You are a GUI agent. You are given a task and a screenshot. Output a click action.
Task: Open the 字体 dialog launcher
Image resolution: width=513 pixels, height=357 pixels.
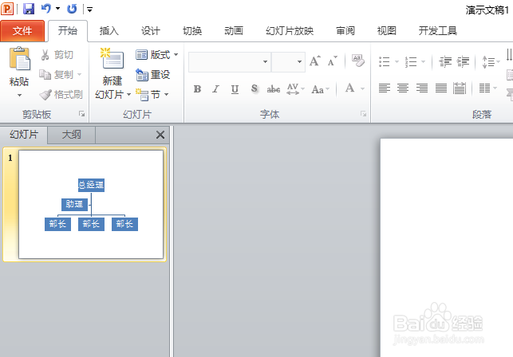tap(364, 114)
